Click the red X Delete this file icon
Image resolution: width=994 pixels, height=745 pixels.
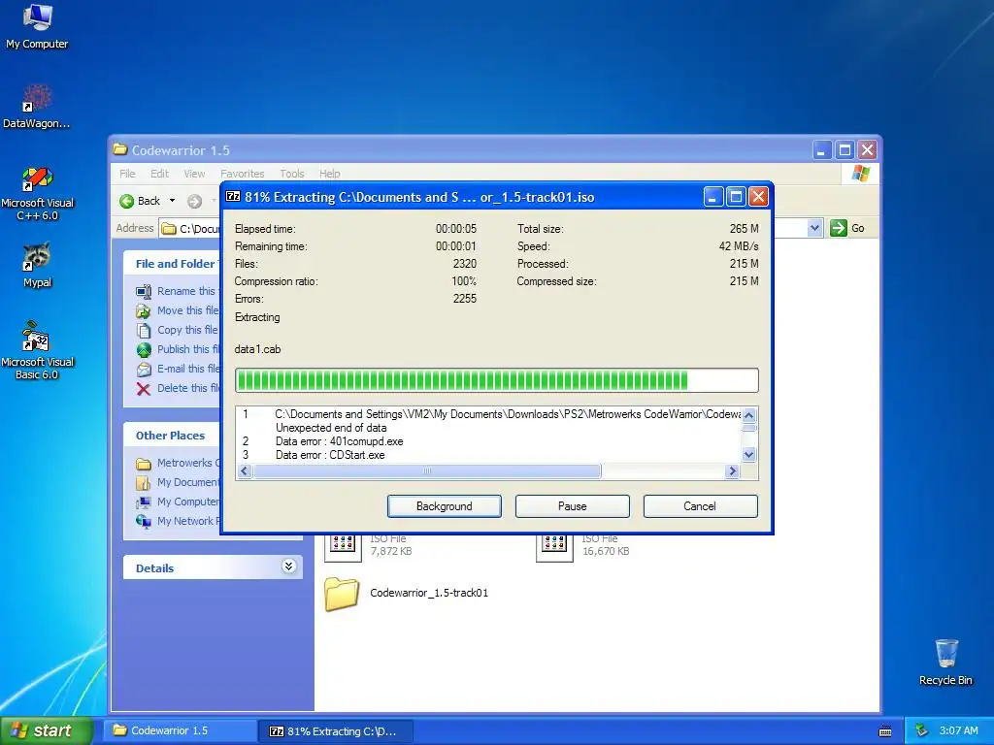click(144, 389)
